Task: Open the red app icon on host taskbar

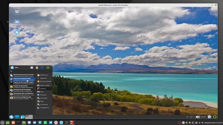Action: click(x=72, y=123)
